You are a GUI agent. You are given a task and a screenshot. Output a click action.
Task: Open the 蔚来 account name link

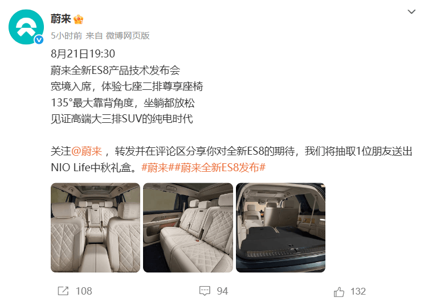pos(60,19)
